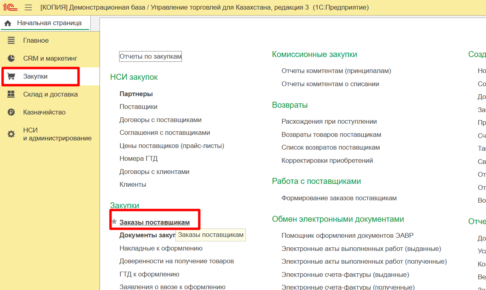Click the 1C application logo icon
The image size is (486, 290).
coord(10,8)
